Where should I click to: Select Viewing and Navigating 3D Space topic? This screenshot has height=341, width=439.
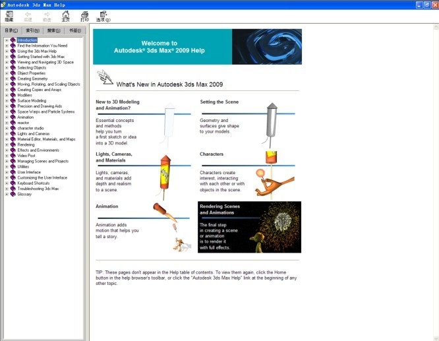(45, 62)
